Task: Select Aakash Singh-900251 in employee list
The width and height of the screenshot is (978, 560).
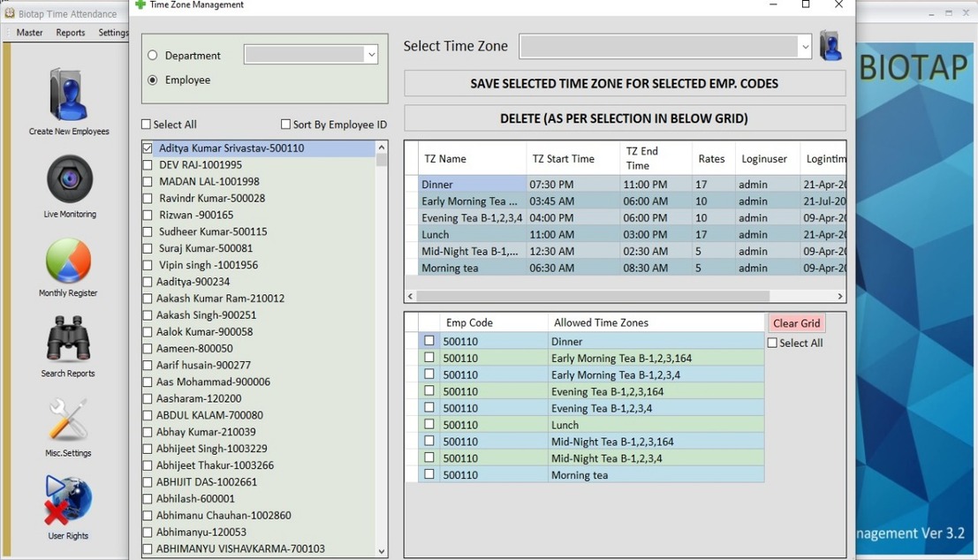Action: tap(206, 315)
